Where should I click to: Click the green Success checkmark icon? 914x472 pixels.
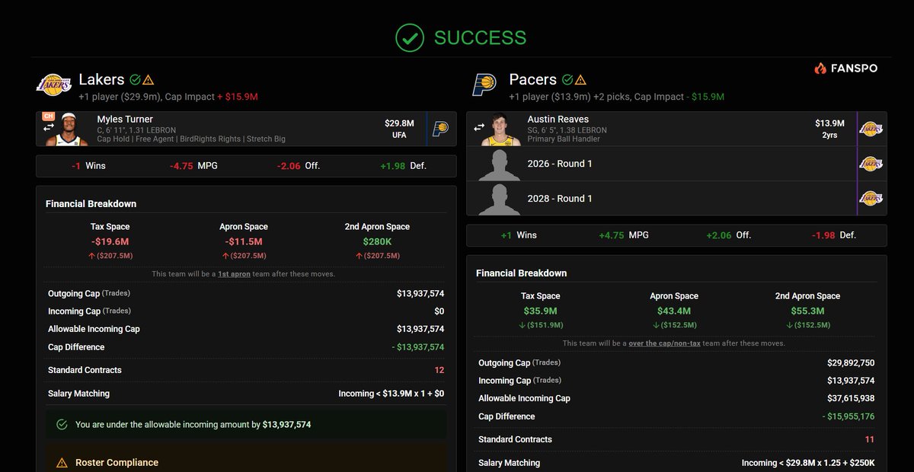pos(410,37)
